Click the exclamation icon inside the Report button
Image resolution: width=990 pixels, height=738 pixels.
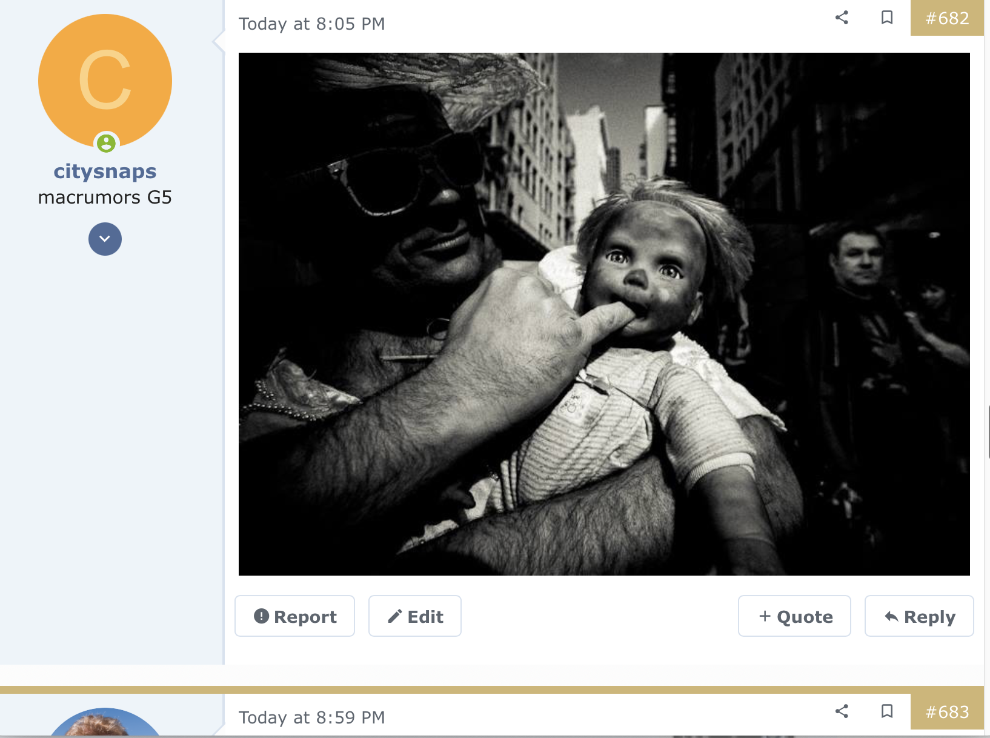261,616
